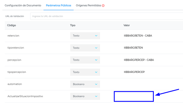183x104 pixels.
Task: Click the red warning icon by Orígenes Permitidos
Action: point(103,6)
